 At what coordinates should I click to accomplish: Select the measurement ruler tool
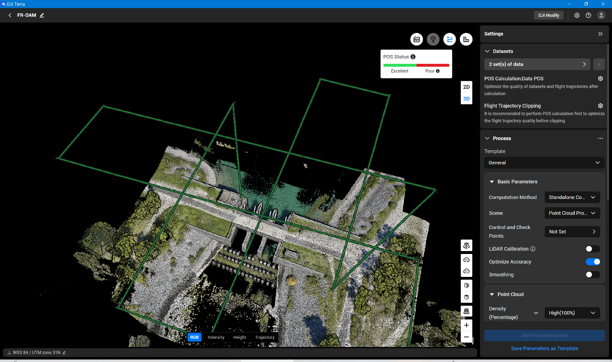tap(466, 39)
